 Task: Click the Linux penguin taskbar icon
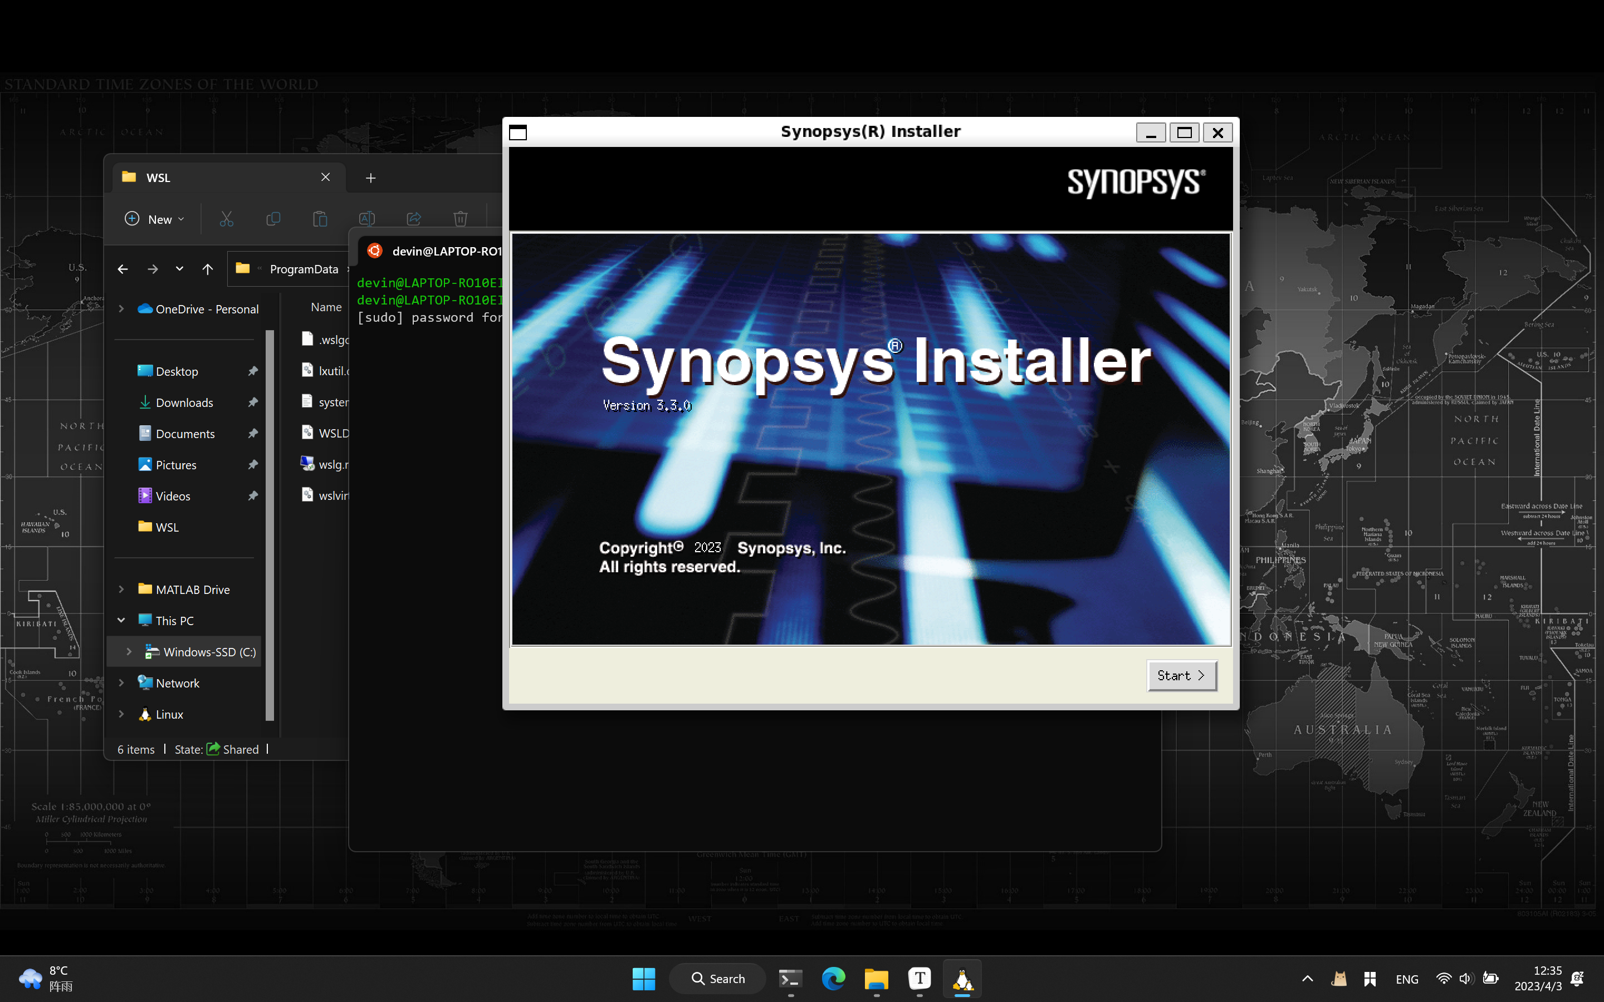coord(962,979)
